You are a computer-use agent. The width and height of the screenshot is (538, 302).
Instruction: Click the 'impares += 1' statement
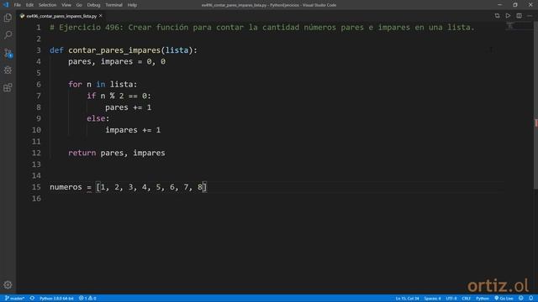(x=133, y=130)
